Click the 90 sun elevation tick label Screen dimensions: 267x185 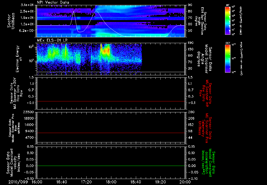(190, 5)
